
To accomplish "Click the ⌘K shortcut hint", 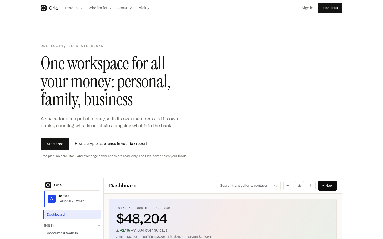I will coord(275,186).
